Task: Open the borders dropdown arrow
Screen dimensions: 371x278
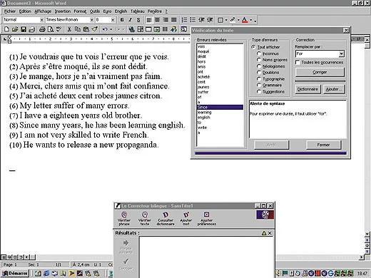Action: coord(226,20)
